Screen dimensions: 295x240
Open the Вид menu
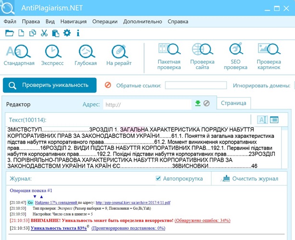point(50,22)
